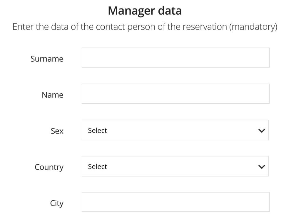The height and width of the screenshot is (224, 301).
Task: Expand the Country select box
Action: [x=175, y=166]
